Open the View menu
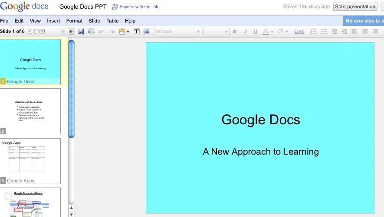Viewport: 384px width, 217px height. pos(35,21)
